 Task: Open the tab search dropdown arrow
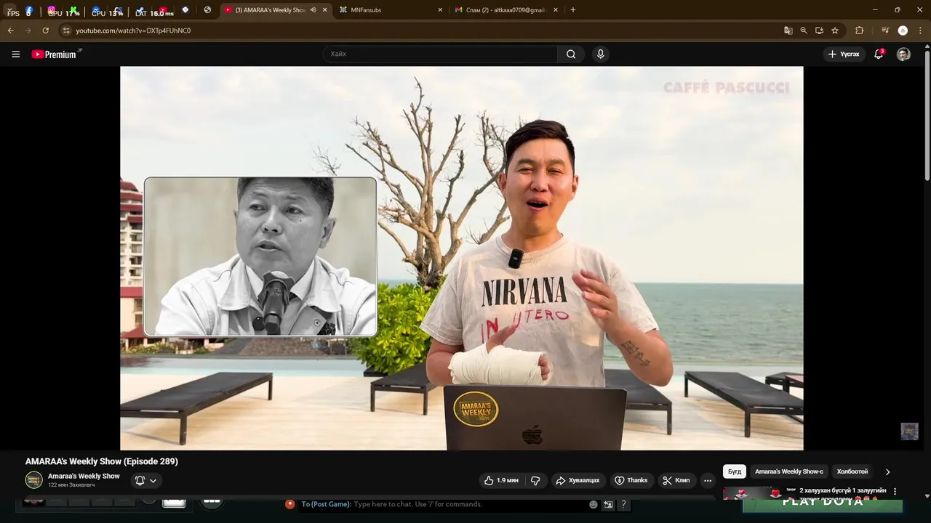[10, 10]
